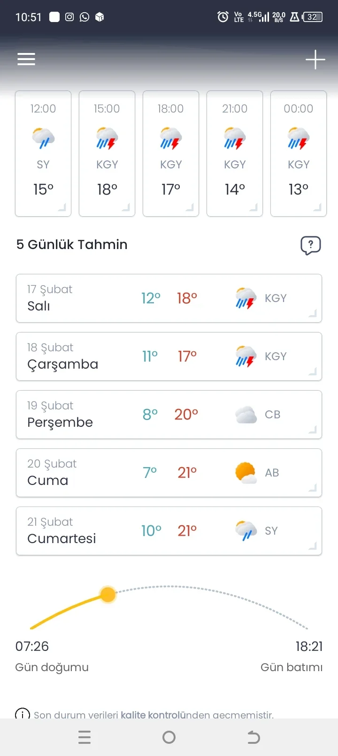Screen dimensions: 338x756
Task: Tap the info icon beside the quality notice
Action: (x=23, y=714)
